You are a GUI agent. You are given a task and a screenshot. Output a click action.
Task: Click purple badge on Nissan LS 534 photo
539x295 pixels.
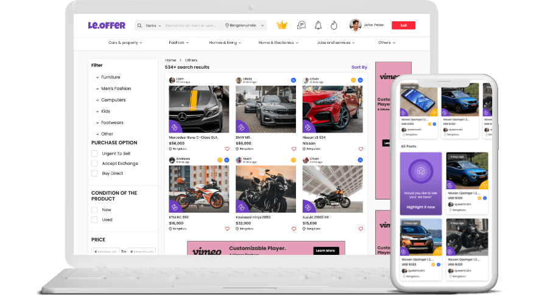pos(308,127)
